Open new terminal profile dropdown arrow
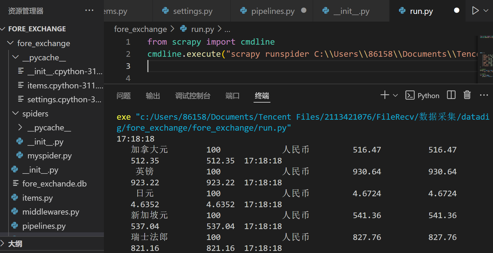 (x=395, y=95)
